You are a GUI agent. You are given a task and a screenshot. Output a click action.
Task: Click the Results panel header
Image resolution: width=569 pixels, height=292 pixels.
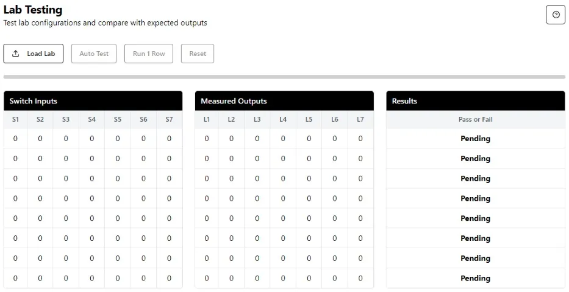click(475, 101)
